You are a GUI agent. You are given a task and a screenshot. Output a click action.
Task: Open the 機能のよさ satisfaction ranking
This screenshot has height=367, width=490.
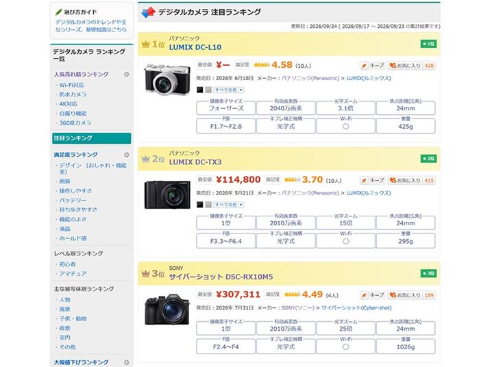tap(73, 219)
